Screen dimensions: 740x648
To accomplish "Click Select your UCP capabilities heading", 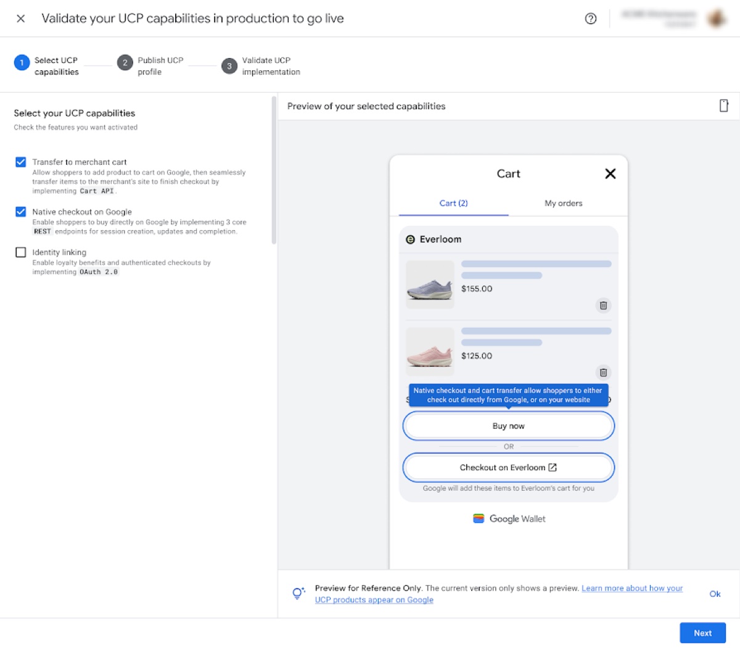I will tap(75, 113).
